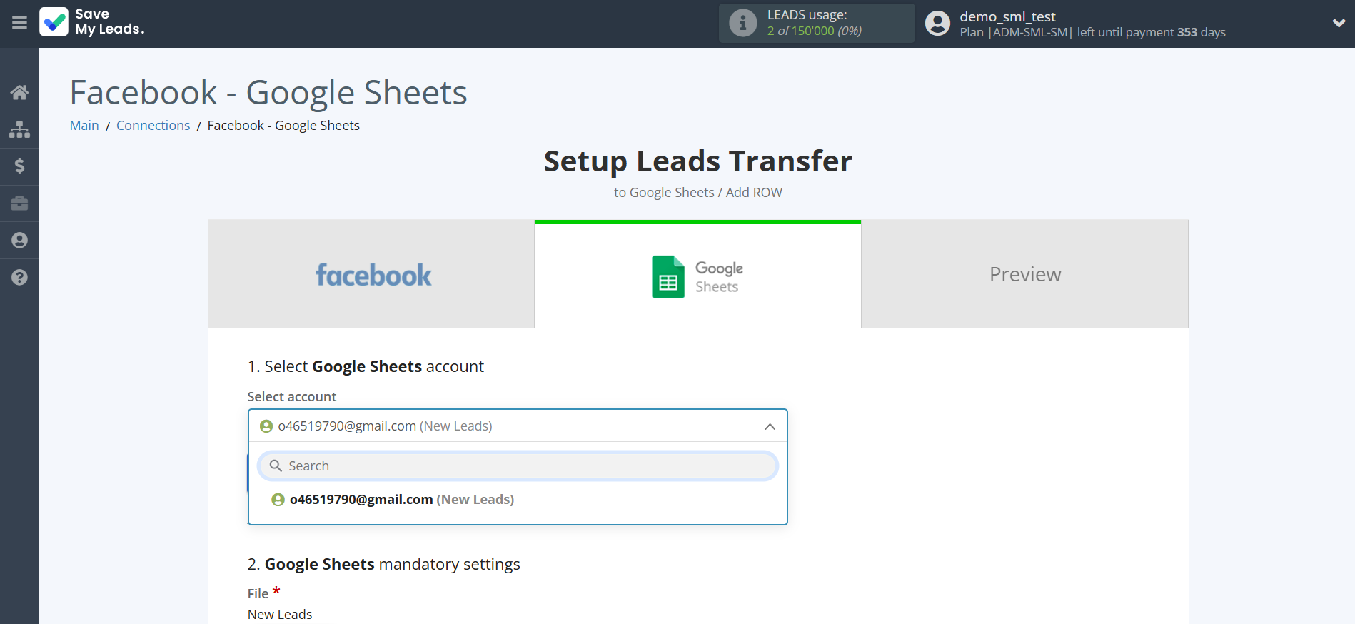Click the SaveMyLeads checkmark logo
This screenshot has width=1355, height=624.
coord(54,22)
